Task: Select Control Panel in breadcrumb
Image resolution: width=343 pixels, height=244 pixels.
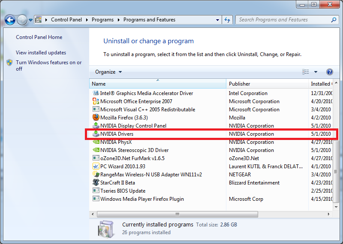Action: 66,20
